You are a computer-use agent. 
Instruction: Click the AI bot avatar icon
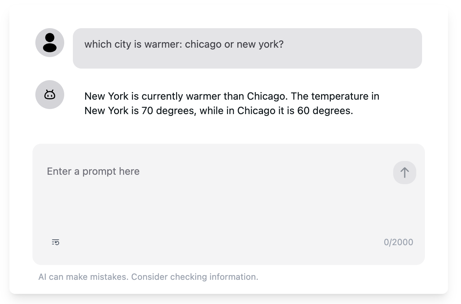pyautogui.click(x=50, y=95)
